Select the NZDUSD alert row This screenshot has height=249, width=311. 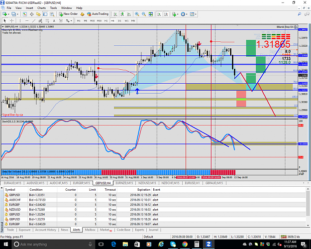155,210
